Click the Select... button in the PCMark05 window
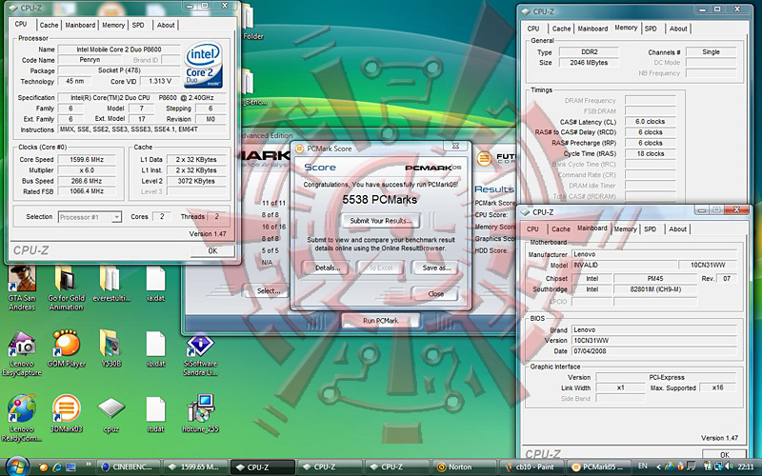 (x=269, y=291)
